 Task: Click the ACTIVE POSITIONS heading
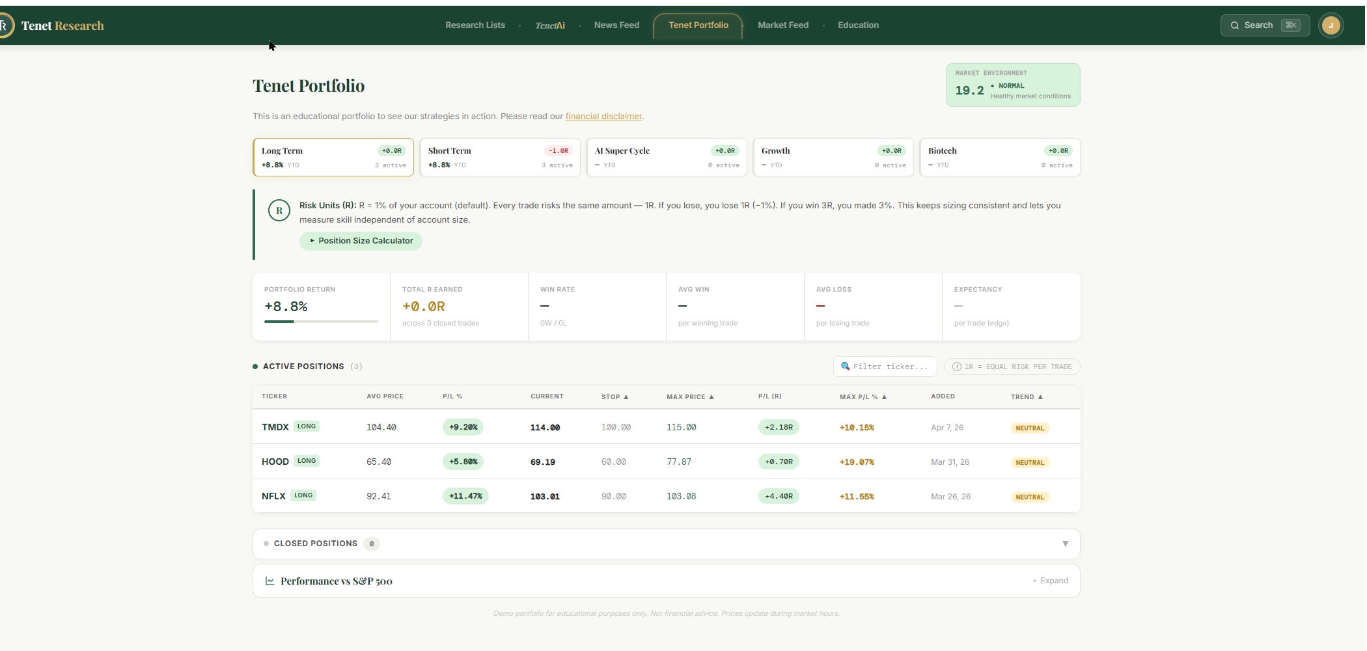pyautogui.click(x=303, y=367)
